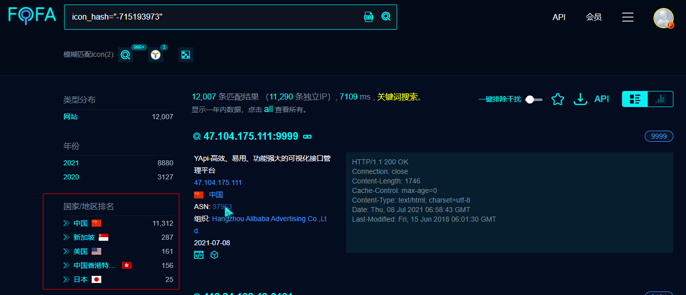Click the Singapore flag icon
Viewport: 686px width, 295px height.
(x=104, y=237)
